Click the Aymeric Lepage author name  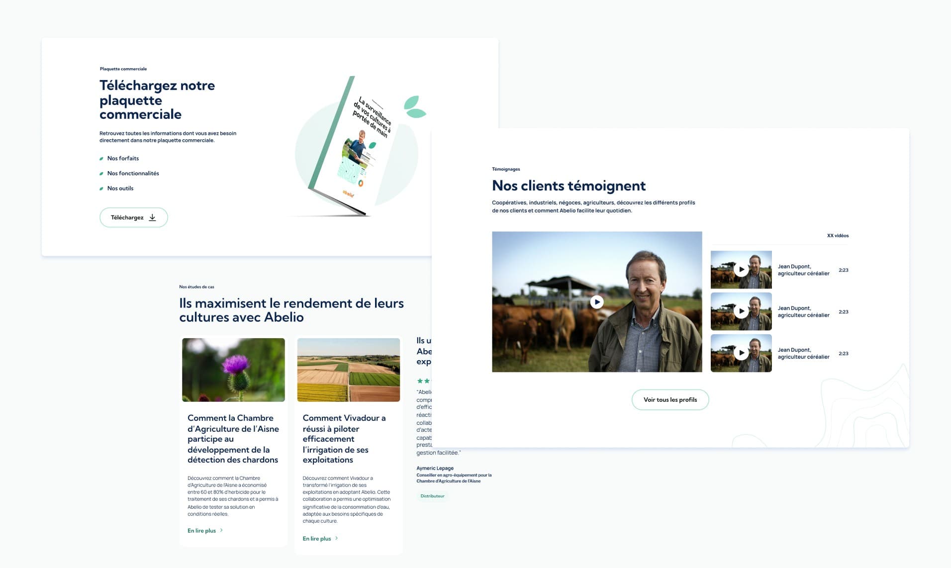[x=435, y=468]
